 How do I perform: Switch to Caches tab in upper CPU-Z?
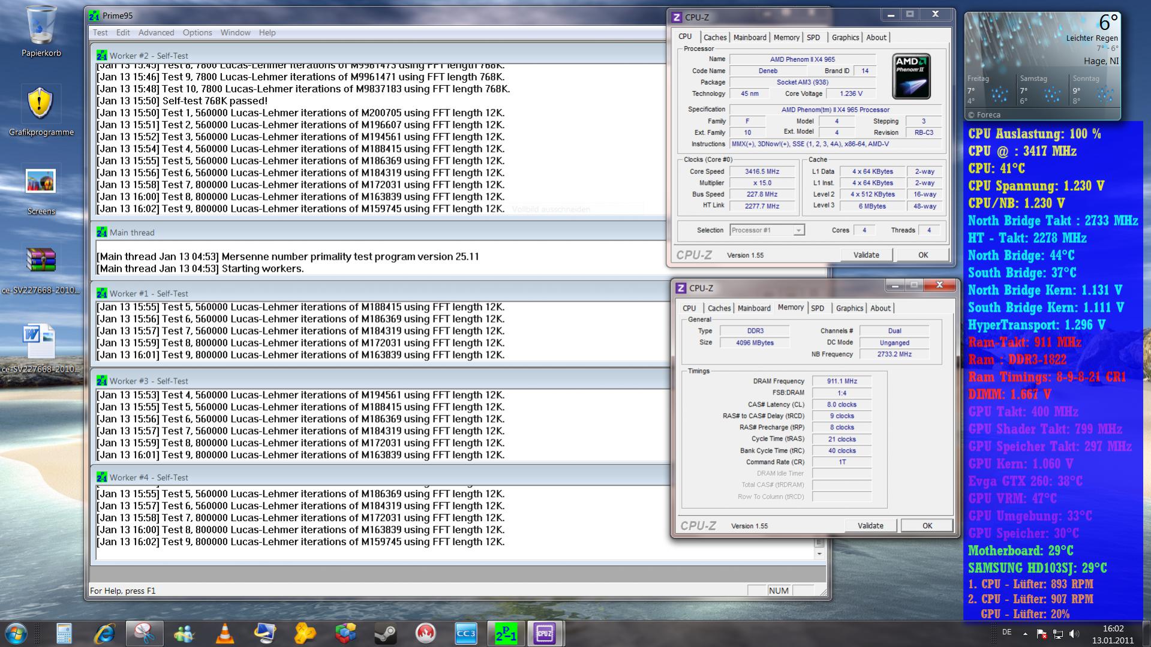715,37
